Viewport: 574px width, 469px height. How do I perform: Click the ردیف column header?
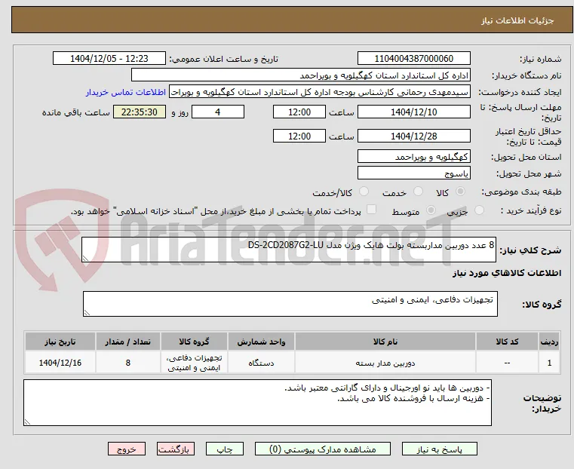549,342
